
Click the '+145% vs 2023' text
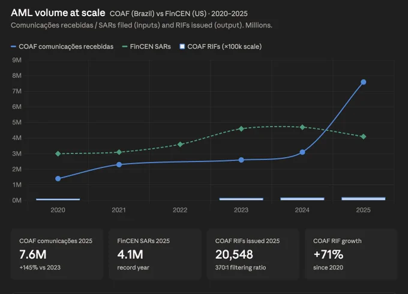[x=40, y=268]
